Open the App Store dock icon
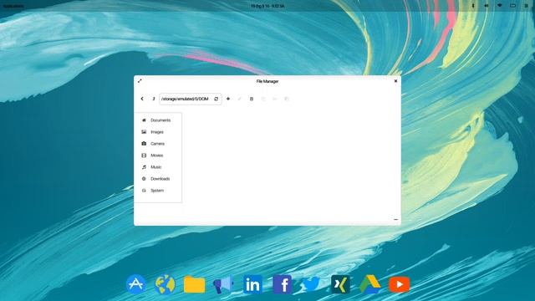 (x=135, y=284)
